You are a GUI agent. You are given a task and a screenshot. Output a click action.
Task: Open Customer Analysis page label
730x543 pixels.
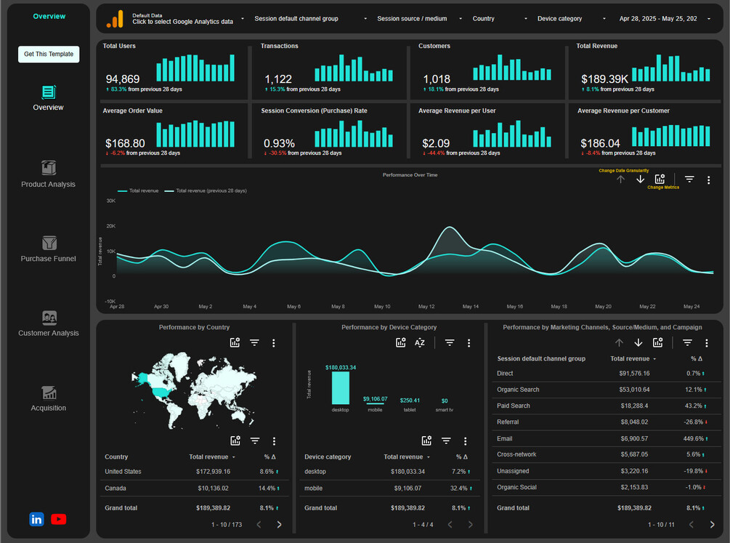[x=49, y=333]
